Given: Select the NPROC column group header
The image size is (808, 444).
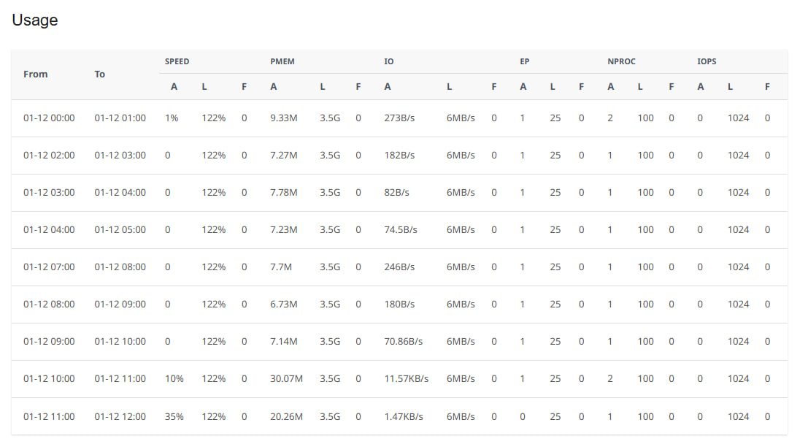Looking at the screenshot, I should point(621,61).
